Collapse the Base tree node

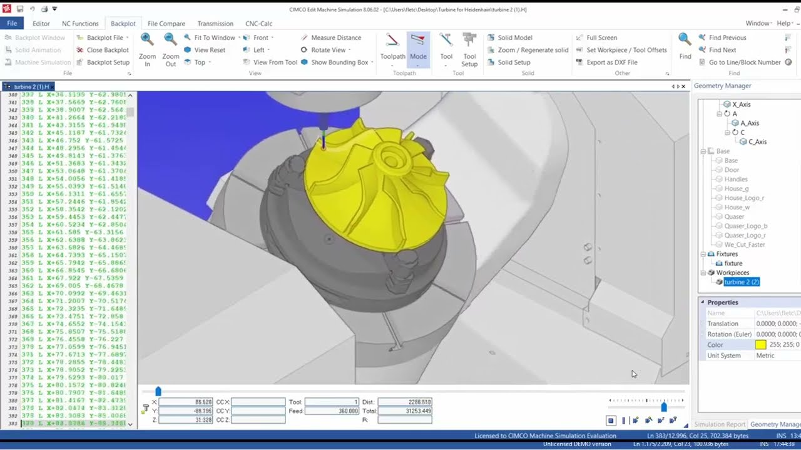tap(703, 151)
